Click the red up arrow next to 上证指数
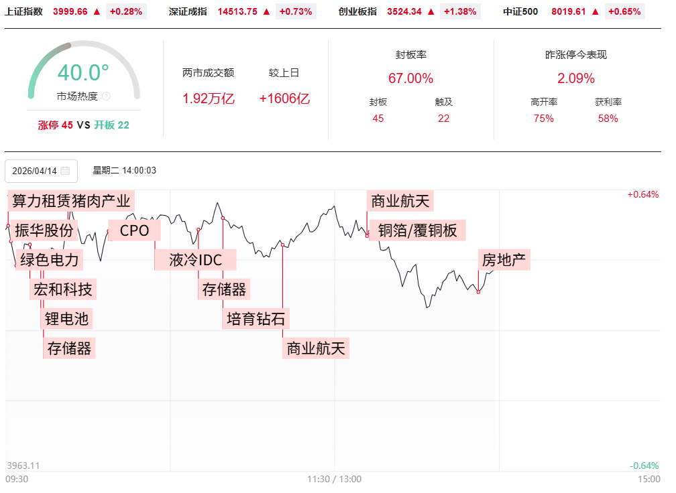676x493 pixels. [97, 11]
